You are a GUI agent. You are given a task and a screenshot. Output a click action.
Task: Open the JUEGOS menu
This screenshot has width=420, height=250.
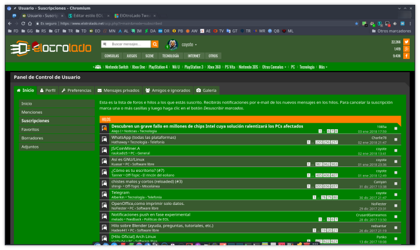tap(131, 56)
